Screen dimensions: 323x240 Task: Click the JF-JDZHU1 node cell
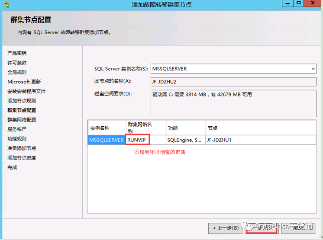pyautogui.click(x=261, y=140)
